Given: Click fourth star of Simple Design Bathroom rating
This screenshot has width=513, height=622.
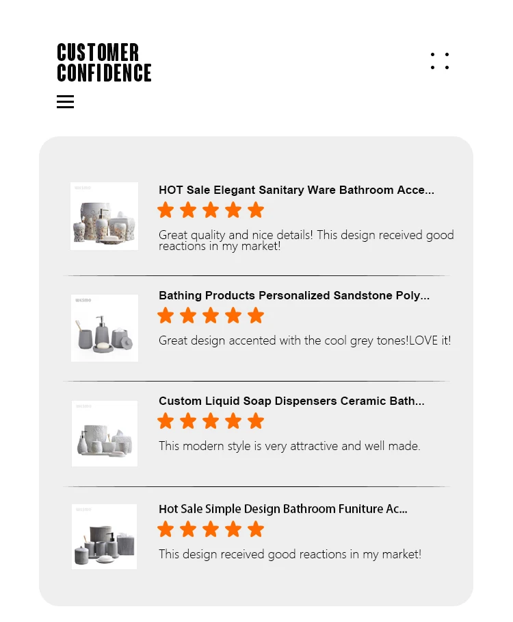Looking at the screenshot, I should (x=233, y=529).
